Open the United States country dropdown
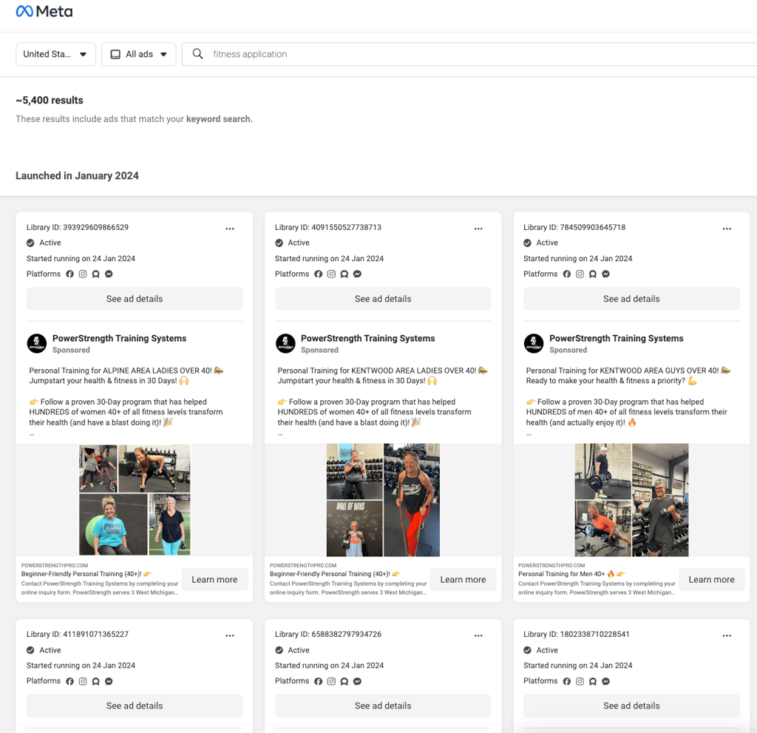 55,54
